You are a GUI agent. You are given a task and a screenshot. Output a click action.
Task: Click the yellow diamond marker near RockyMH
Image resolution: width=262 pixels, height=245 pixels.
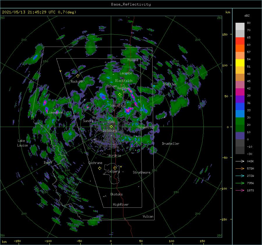78,76
